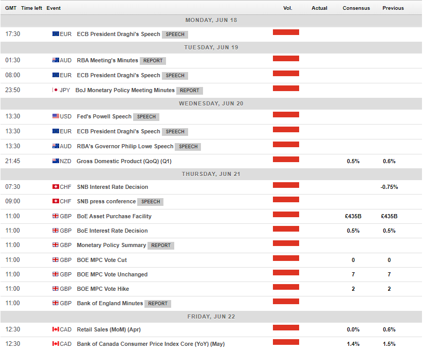This screenshot has width=423, height=351.
Task: Click the Tuesday, Jun 19 date header
Action: tap(211, 47)
